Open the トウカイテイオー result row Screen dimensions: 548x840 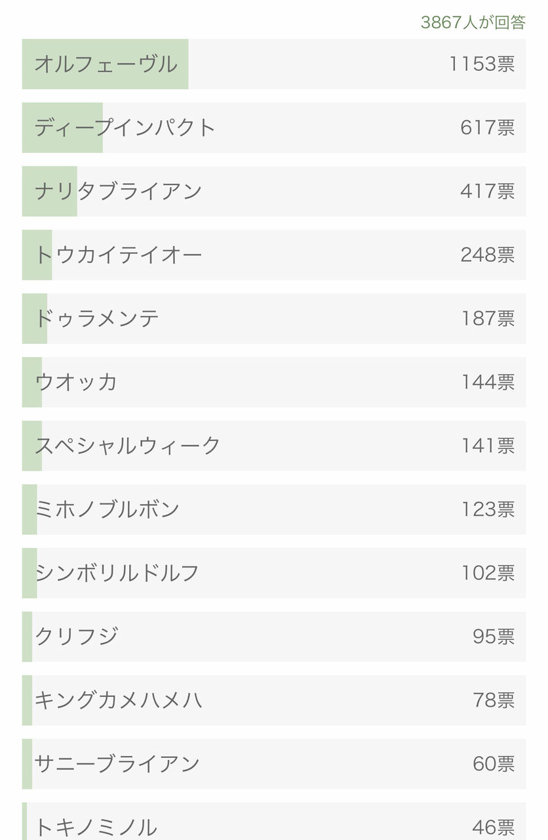[x=274, y=255]
